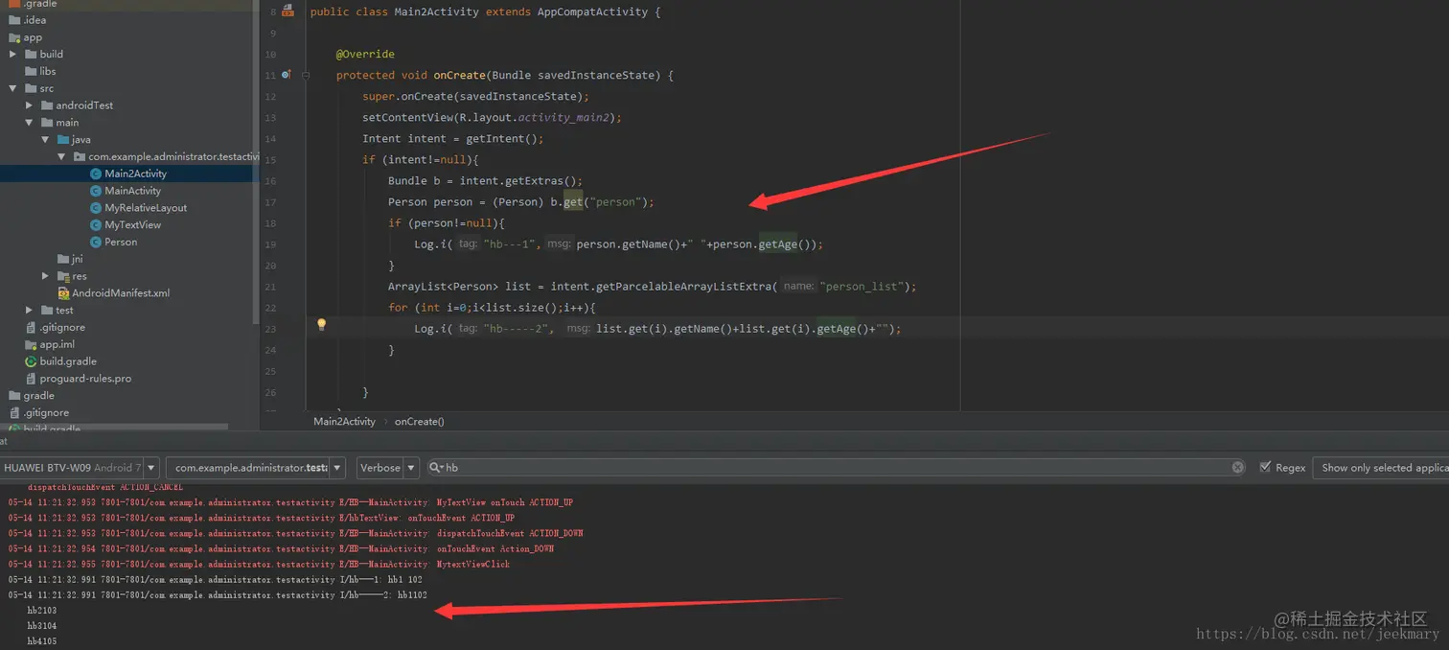The image size is (1449, 650).
Task: Open the Person class file
Action: pyautogui.click(x=121, y=243)
